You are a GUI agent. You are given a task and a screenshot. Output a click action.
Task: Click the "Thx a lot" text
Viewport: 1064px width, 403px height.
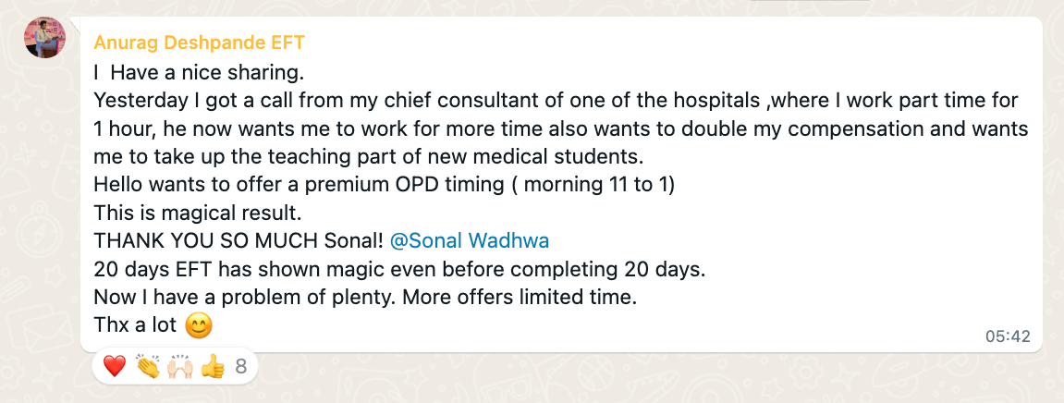point(136,325)
